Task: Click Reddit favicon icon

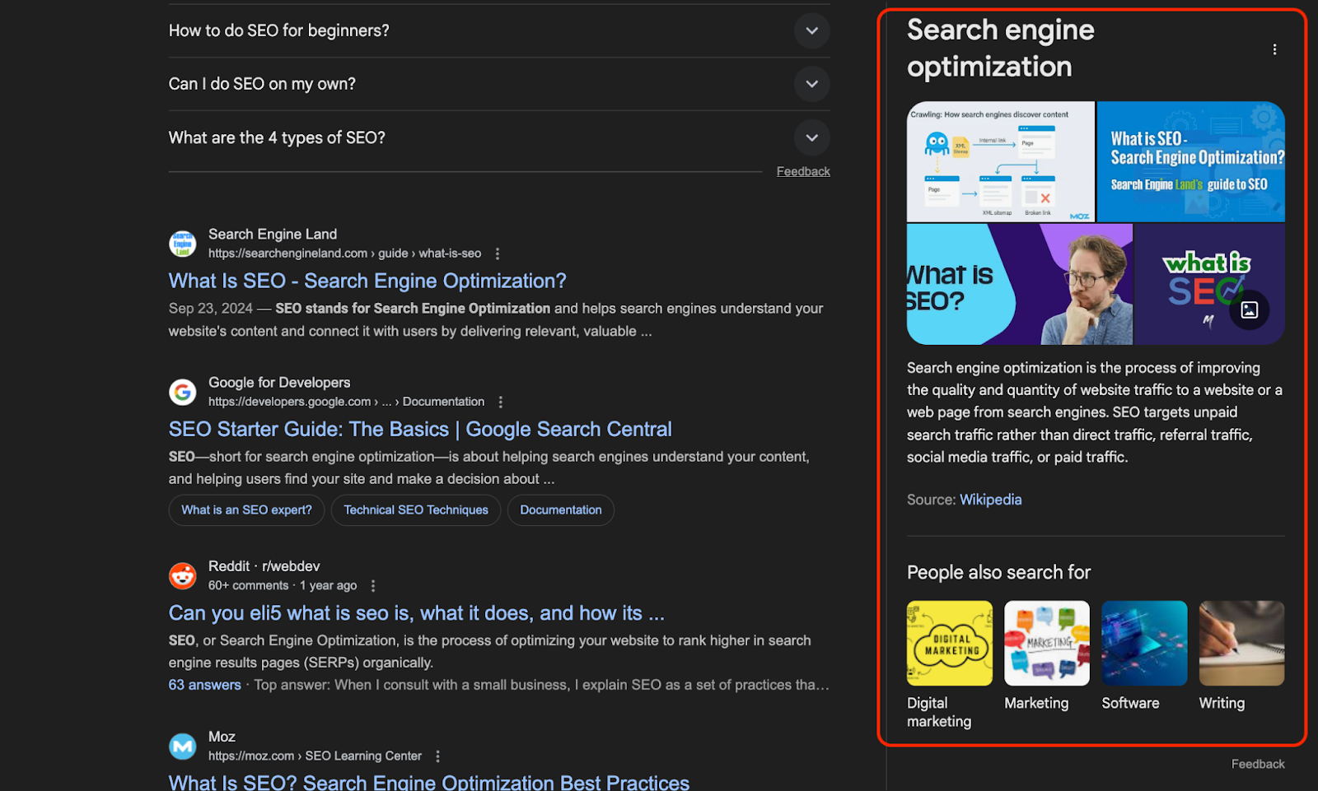Action: (x=183, y=575)
